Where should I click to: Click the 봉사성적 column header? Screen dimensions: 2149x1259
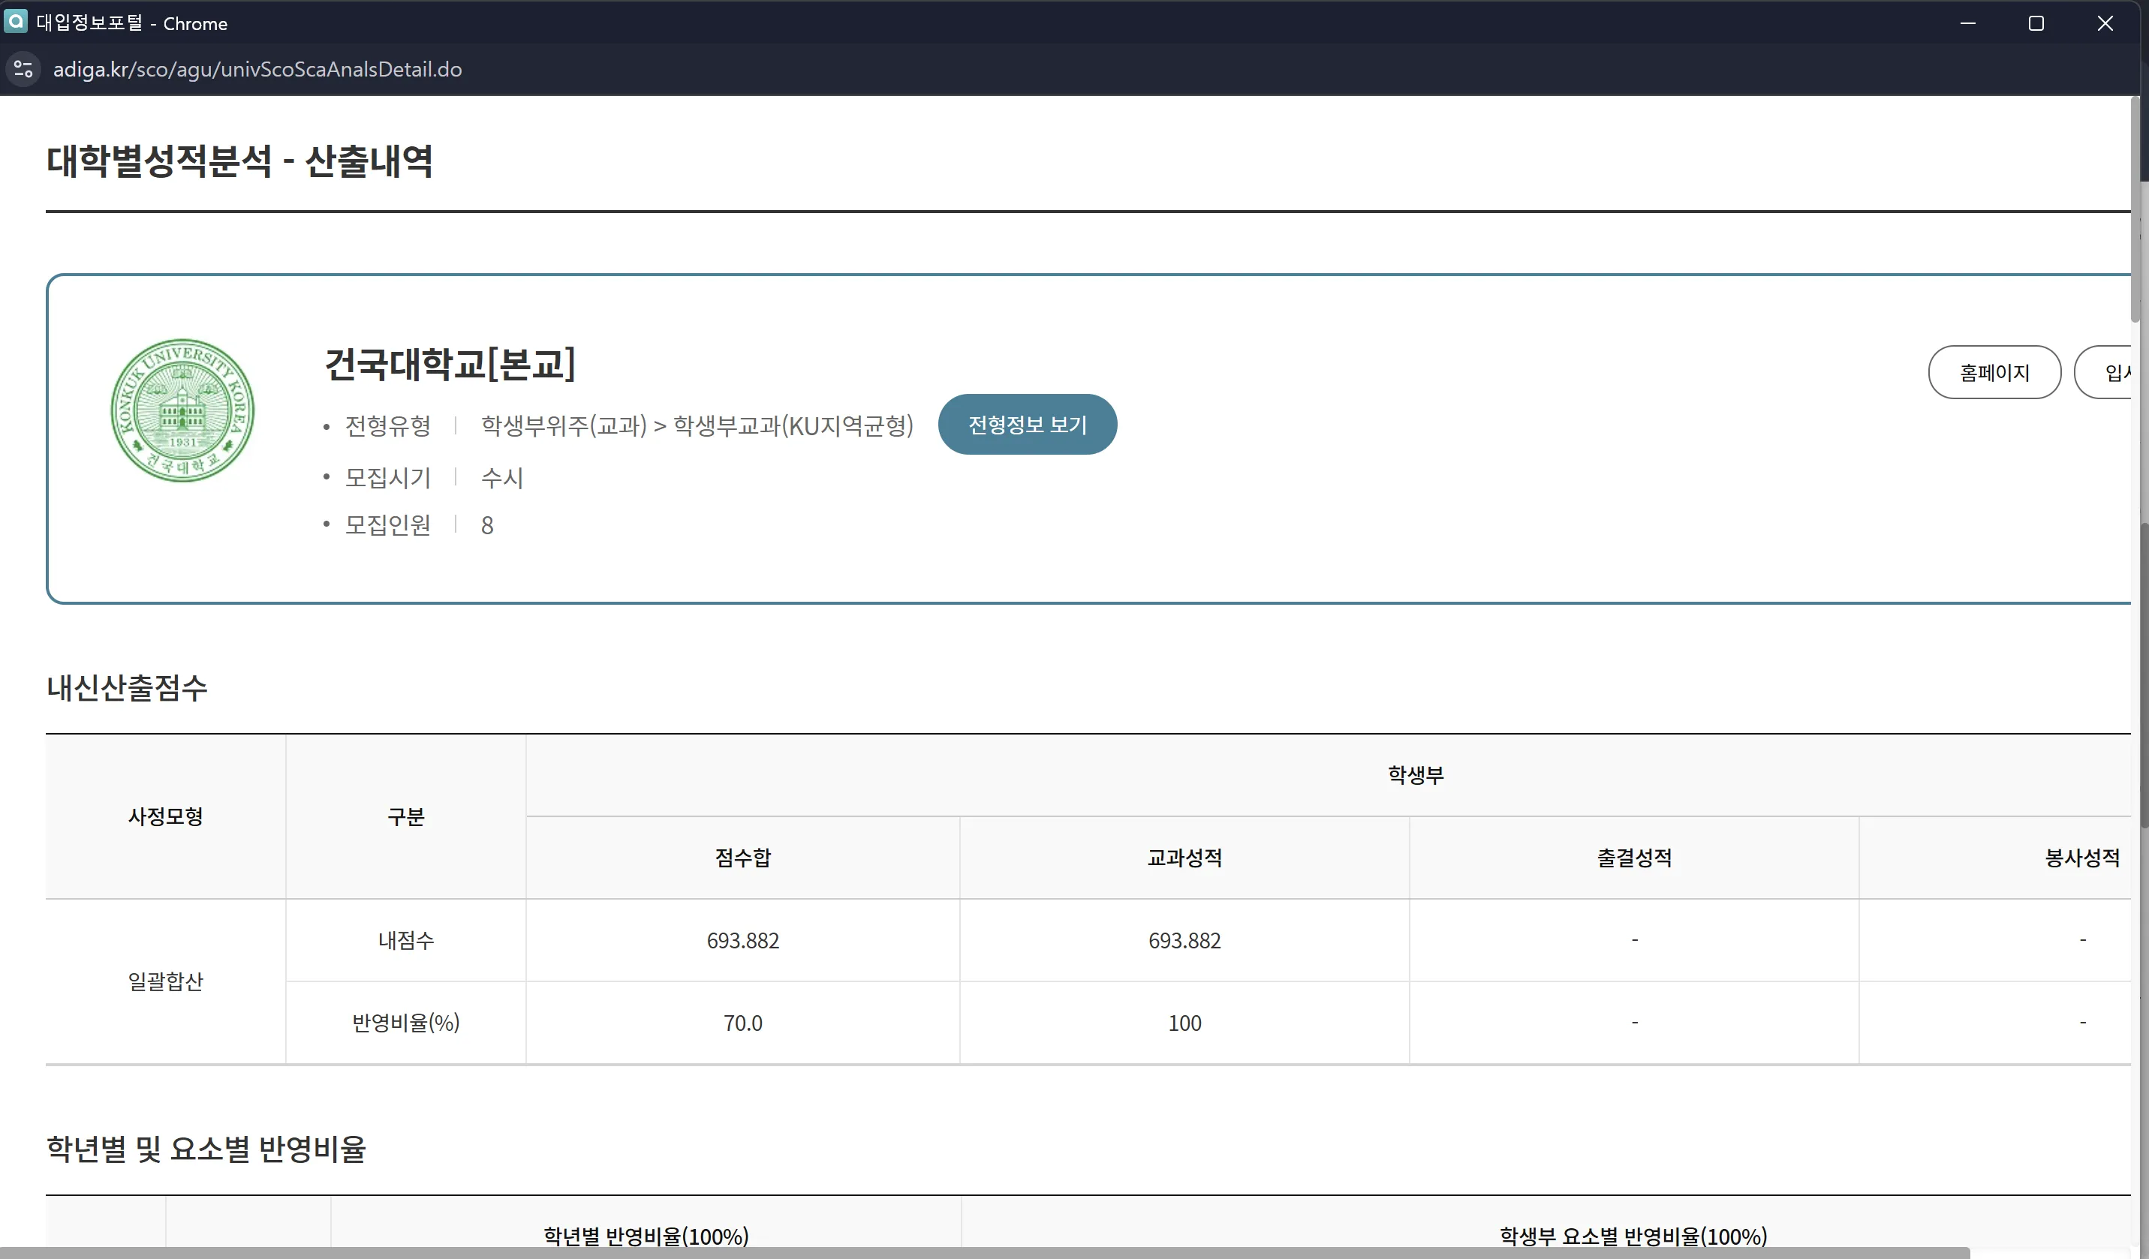[x=2081, y=858]
